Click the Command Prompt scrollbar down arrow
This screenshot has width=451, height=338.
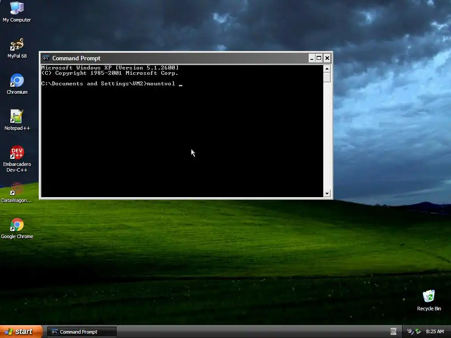tap(327, 194)
